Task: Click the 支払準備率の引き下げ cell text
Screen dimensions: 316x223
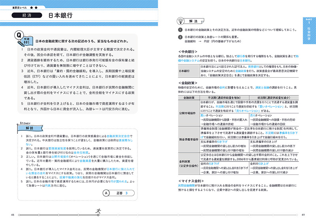Action: (214, 142)
